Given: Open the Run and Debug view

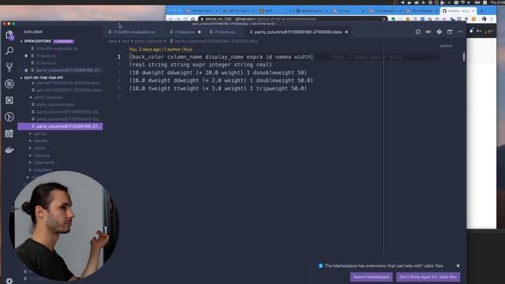Looking at the screenshot, I should tap(9, 84).
